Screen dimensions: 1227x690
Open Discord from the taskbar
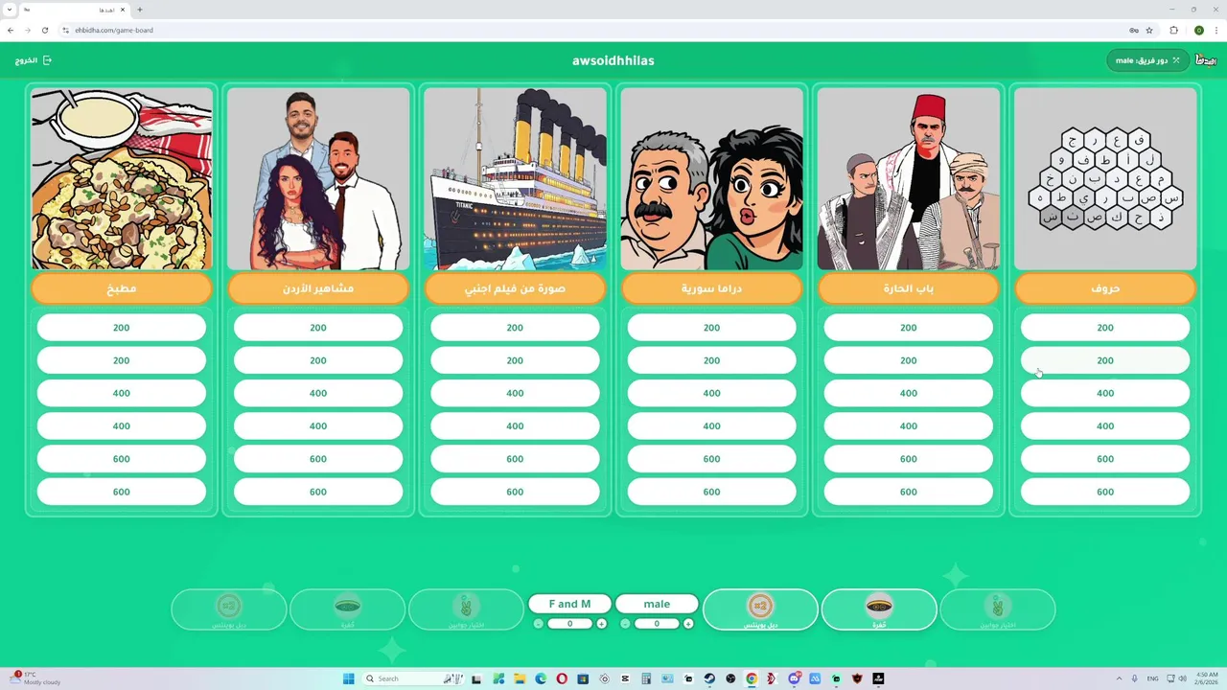click(794, 678)
